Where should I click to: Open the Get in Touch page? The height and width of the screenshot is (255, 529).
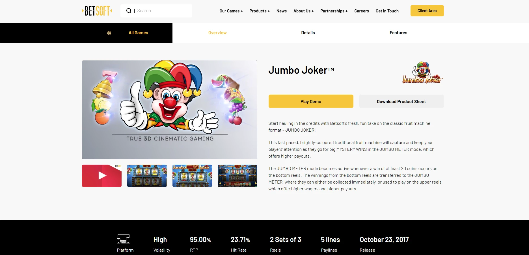(x=387, y=11)
